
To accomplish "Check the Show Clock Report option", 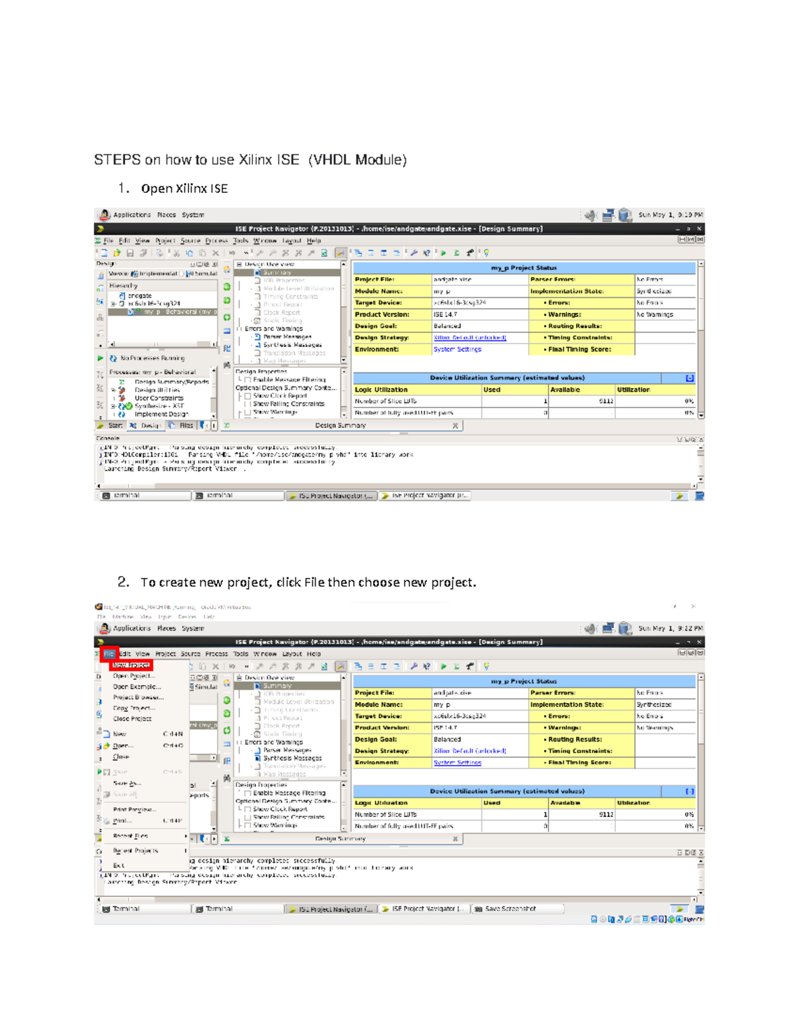I will click(249, 395).
